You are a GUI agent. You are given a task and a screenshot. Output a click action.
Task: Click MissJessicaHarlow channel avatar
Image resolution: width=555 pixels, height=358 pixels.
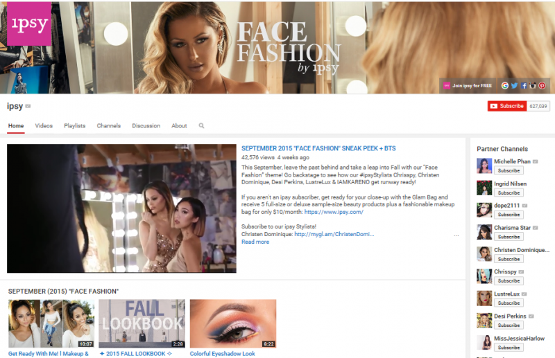pyautogui.click(x=484, y=343)
